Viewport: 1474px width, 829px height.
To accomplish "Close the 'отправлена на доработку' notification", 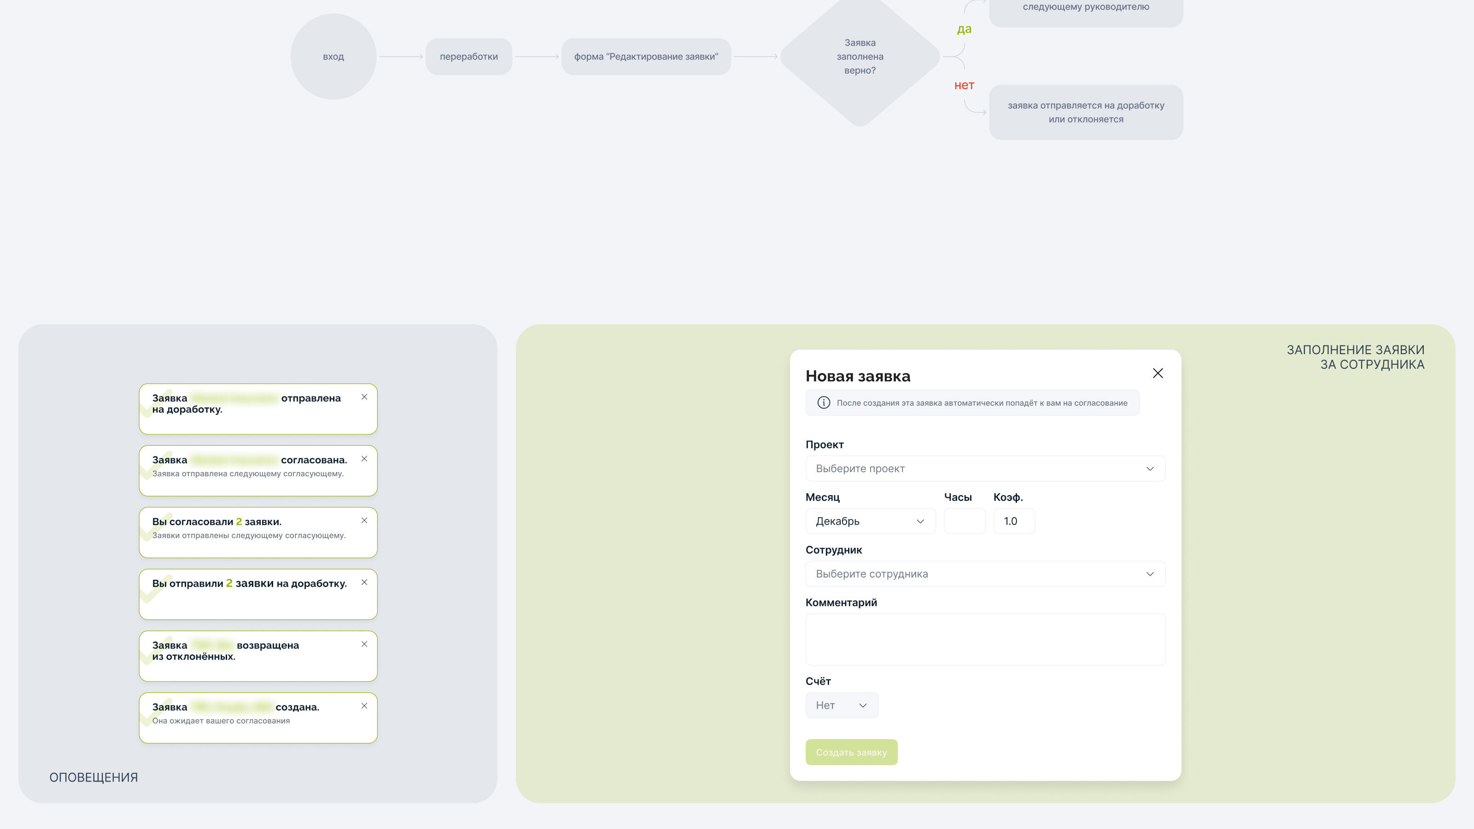I will (x=364, y=397).
